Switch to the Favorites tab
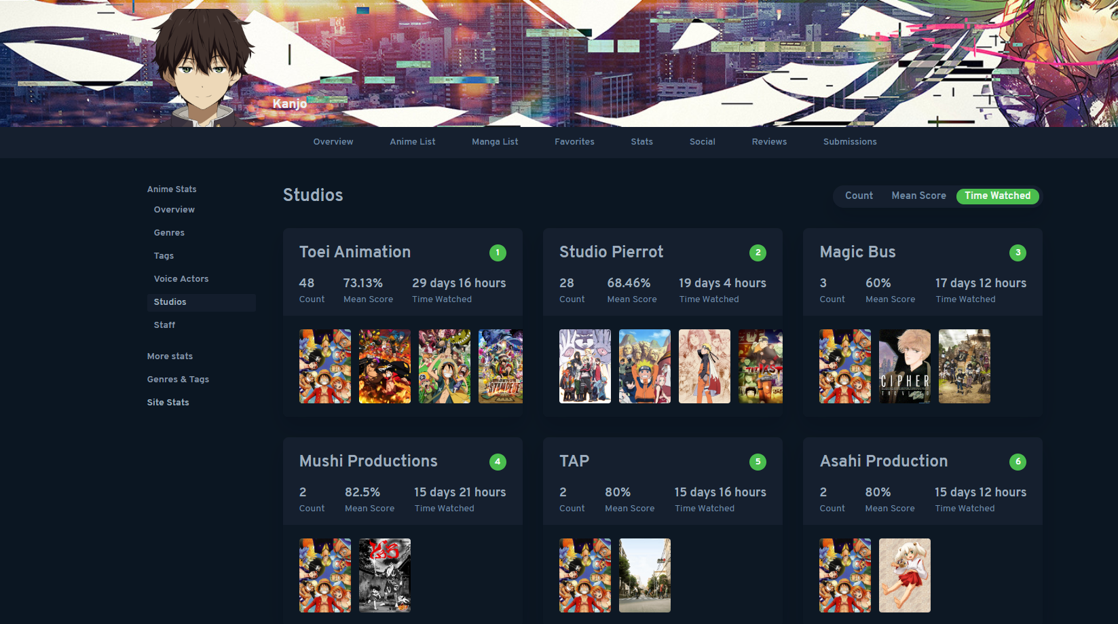 [574, 142]
